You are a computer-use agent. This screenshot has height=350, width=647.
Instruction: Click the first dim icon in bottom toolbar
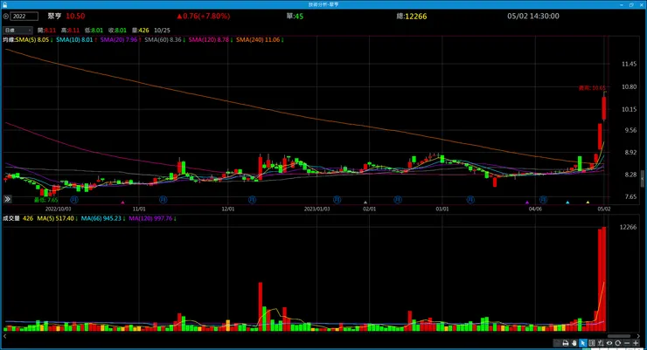point(557,343)
